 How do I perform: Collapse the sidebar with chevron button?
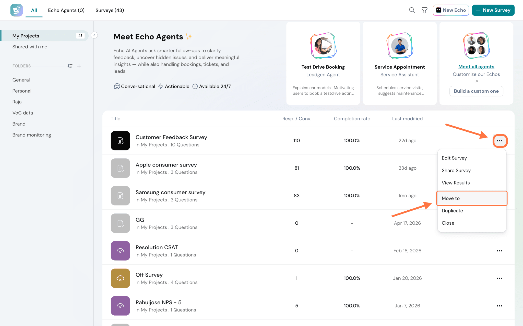pos(94,35)
